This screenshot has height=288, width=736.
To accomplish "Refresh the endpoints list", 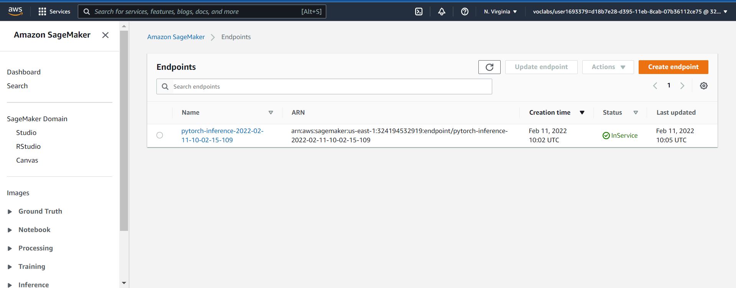I will (490, 67).
